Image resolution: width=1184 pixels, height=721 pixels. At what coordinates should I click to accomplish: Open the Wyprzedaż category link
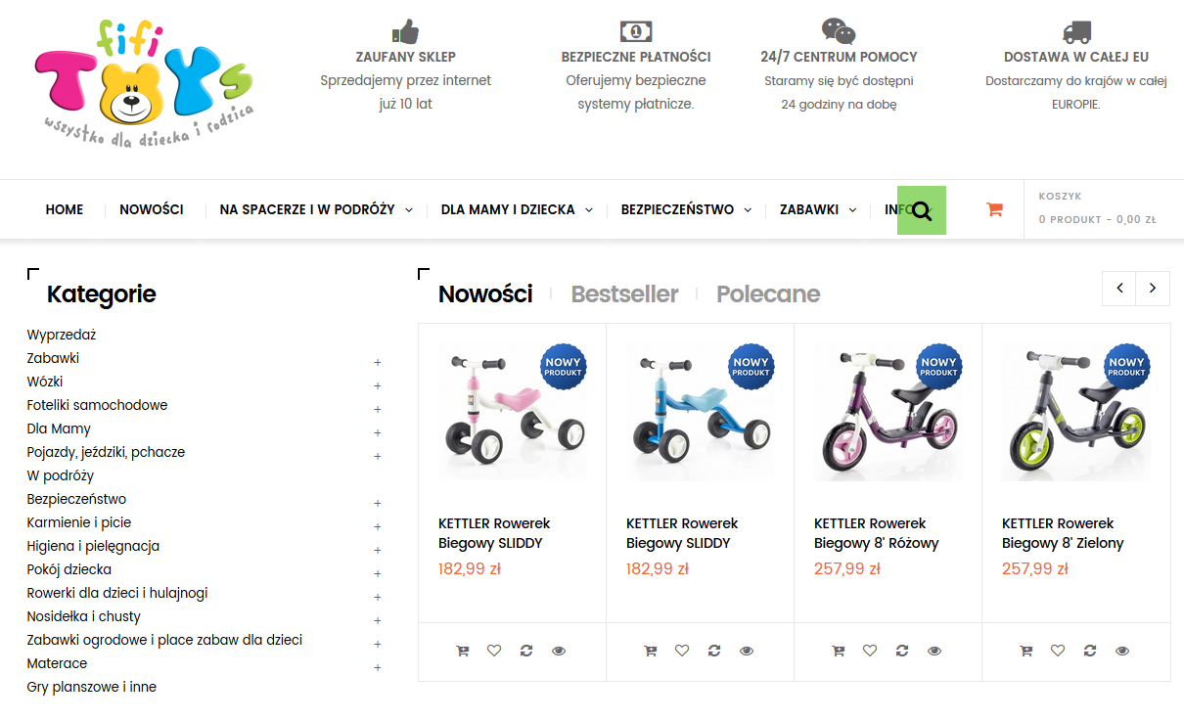pos(62,335)
